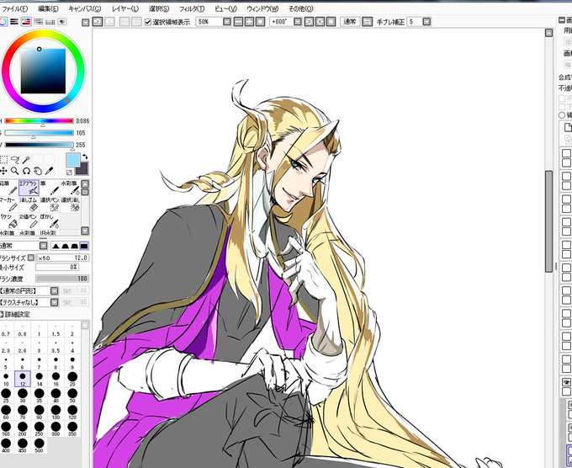The height and width of the screenshot is (468, 572).
Task: Select the lasso selection tool
Action: 15,160
